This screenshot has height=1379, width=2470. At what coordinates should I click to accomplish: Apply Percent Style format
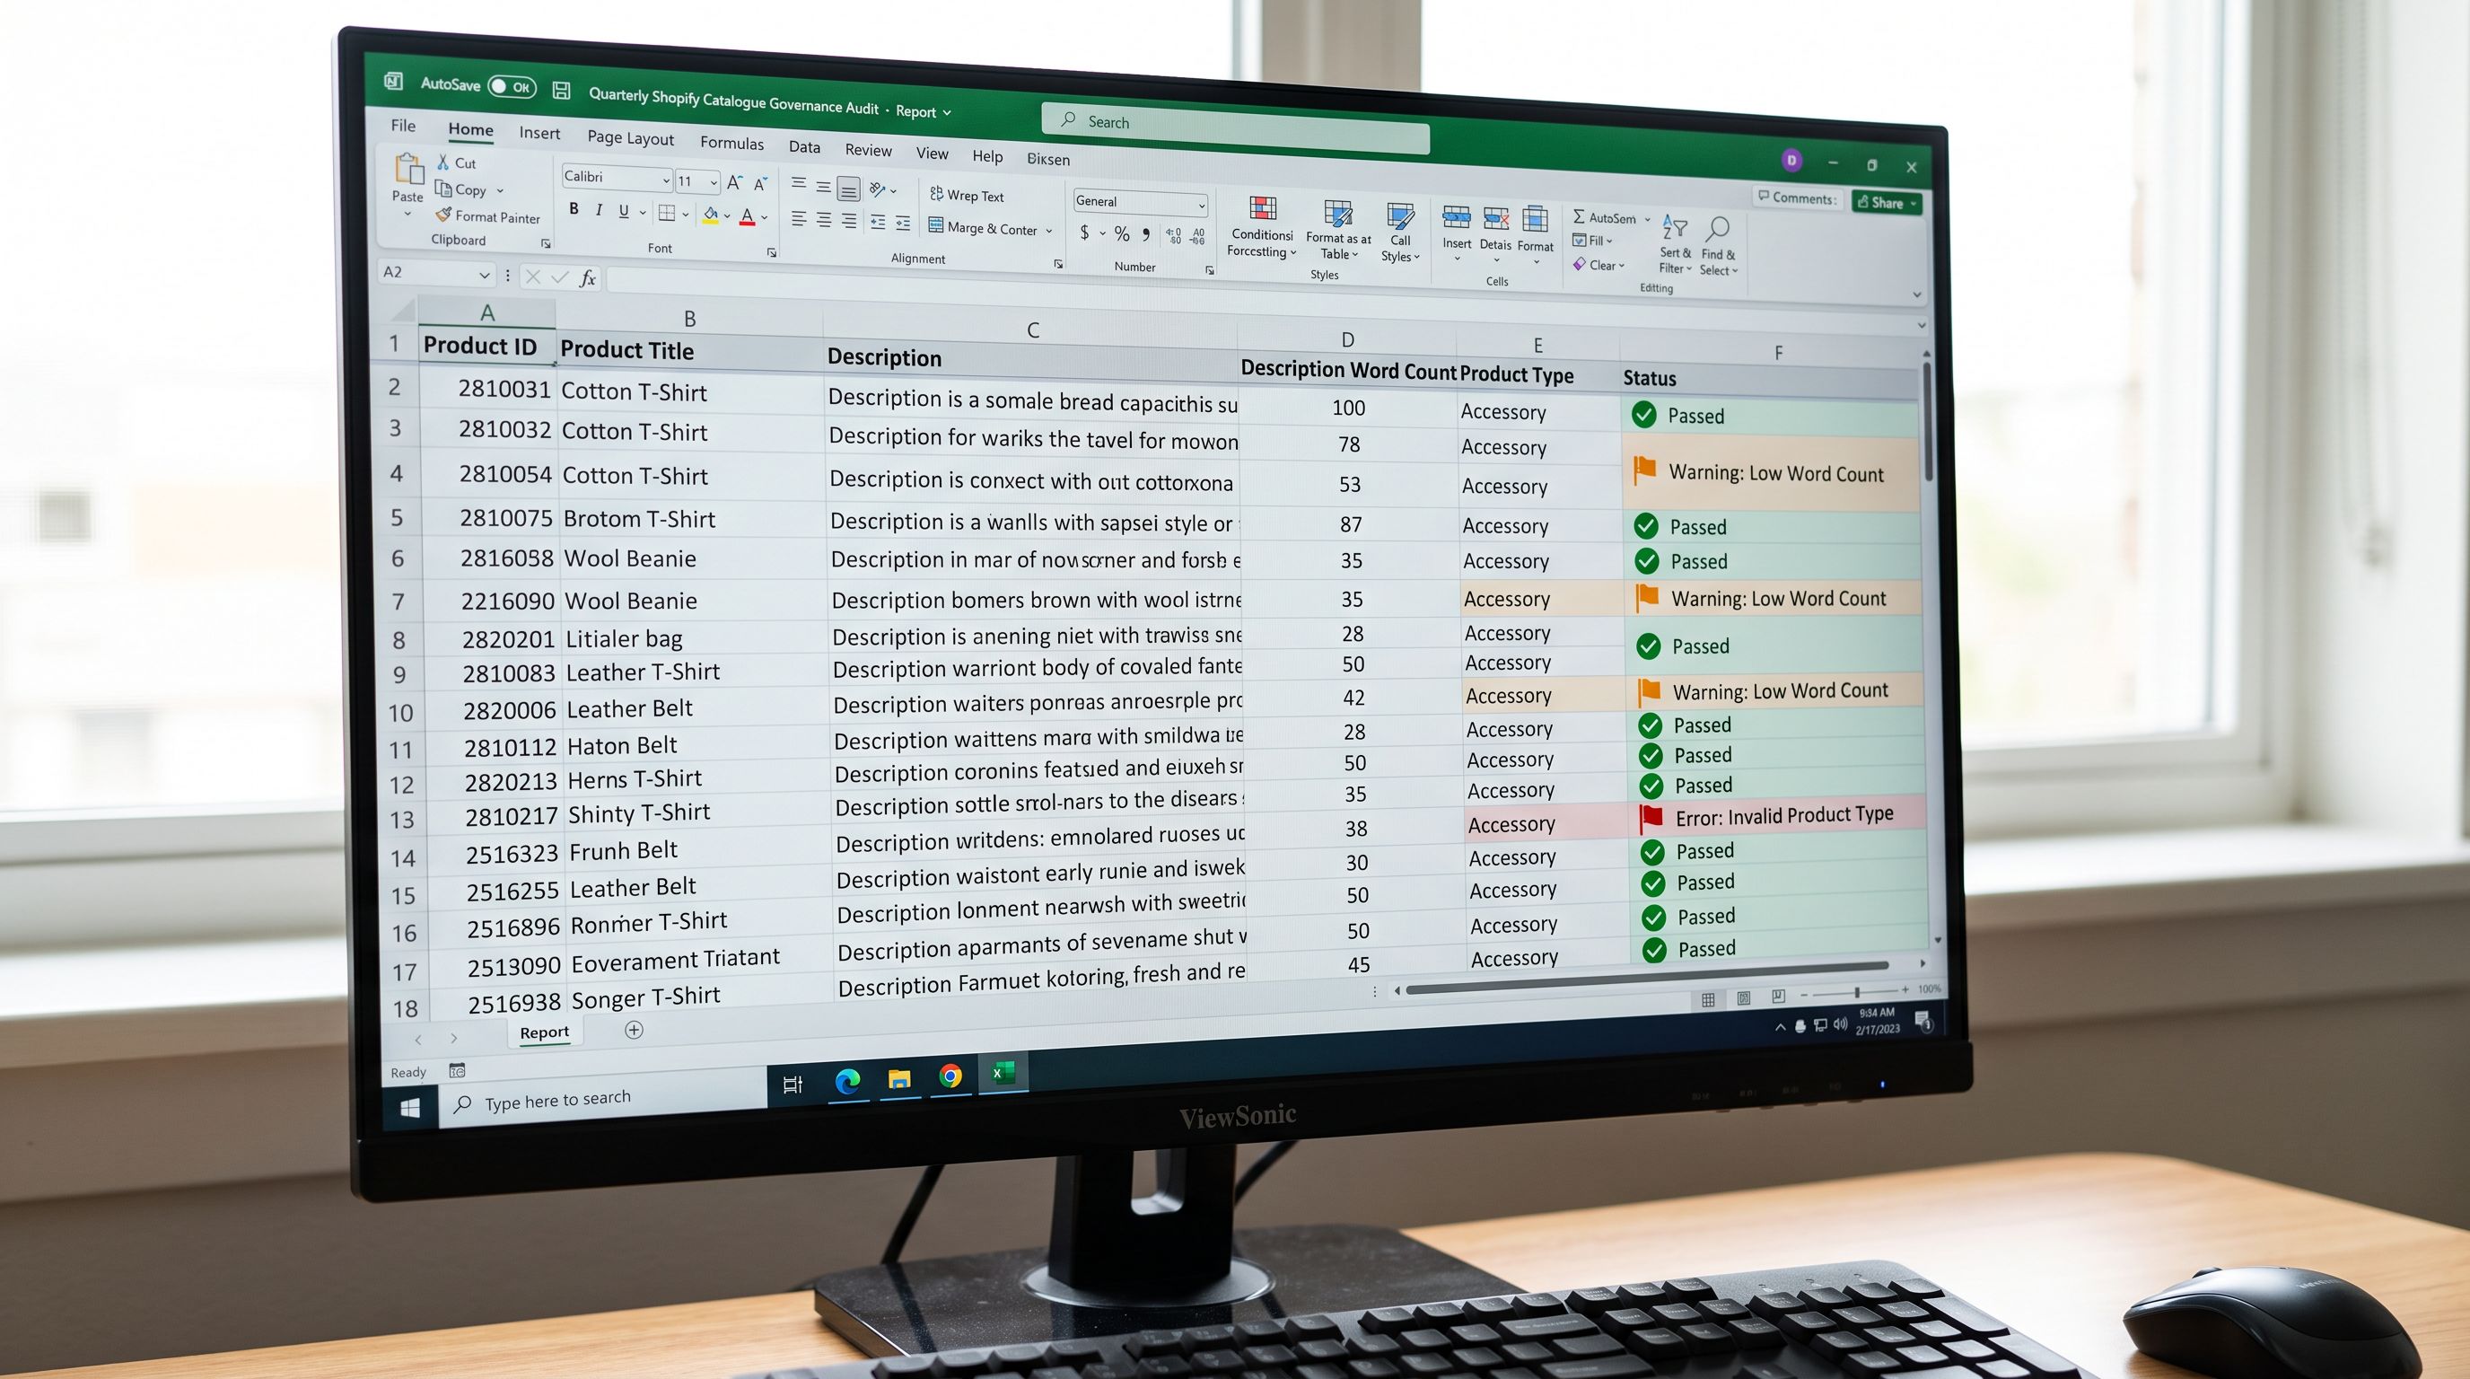pyautogui.click(x=1122, y=234)
